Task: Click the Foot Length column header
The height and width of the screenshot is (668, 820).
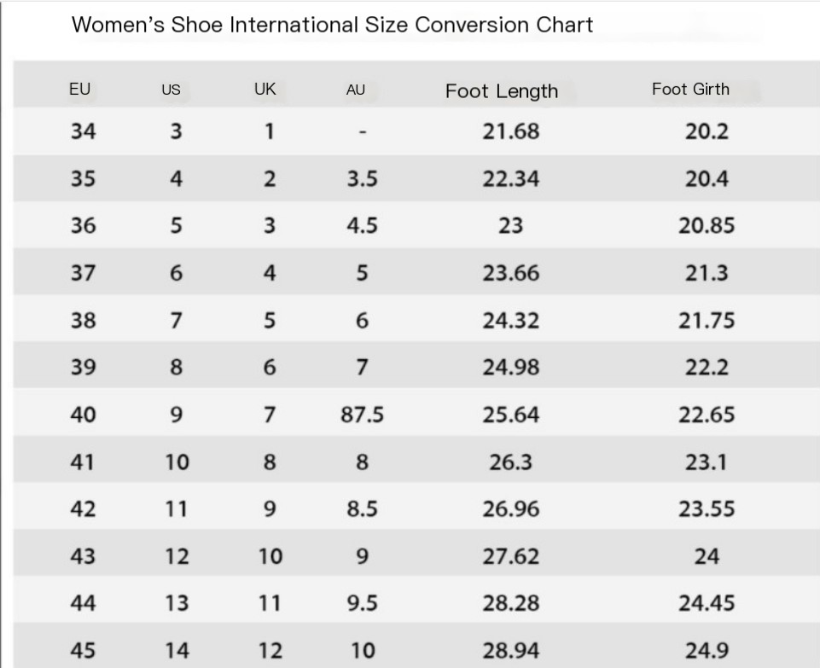Action: [x=501, y=91]
